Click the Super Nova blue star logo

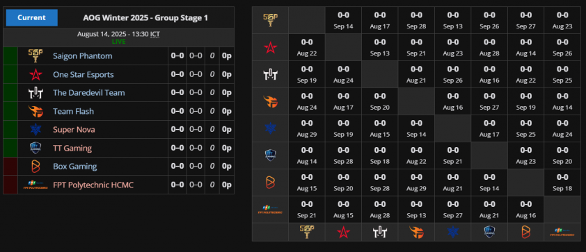coord(35,130)
